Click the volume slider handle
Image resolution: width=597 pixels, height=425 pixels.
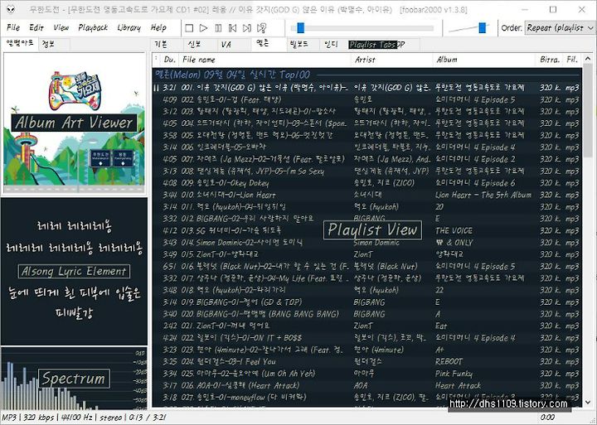tap(483, 28)
